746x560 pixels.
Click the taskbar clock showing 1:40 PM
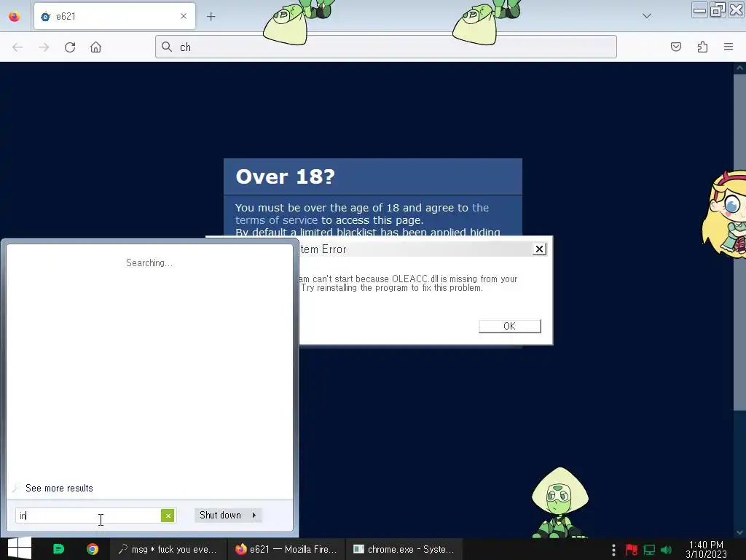[x=706, y=549]
